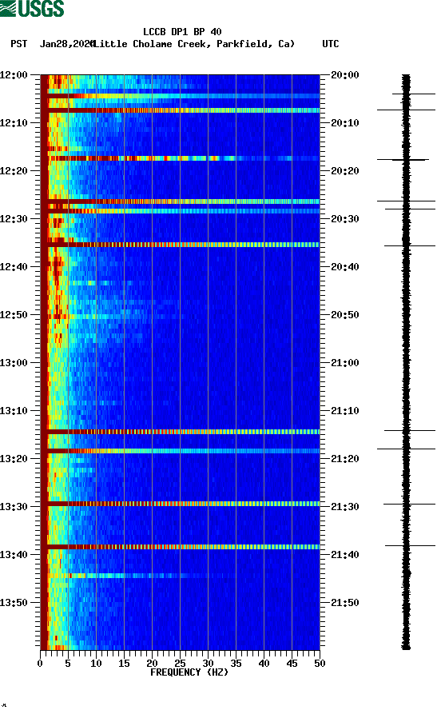Viewport: 441px width, 714px height.
Task: Click the 12:50 PST time label
Action: 14,315
